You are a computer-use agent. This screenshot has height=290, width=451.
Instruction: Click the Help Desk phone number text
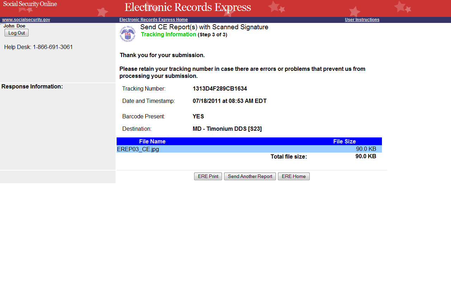click(x=39, y=47)
